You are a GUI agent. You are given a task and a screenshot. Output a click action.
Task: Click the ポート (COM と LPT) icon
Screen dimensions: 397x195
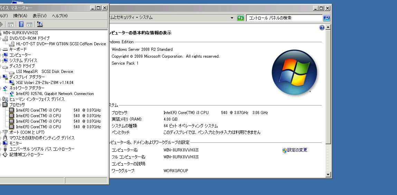click(5, 132)
